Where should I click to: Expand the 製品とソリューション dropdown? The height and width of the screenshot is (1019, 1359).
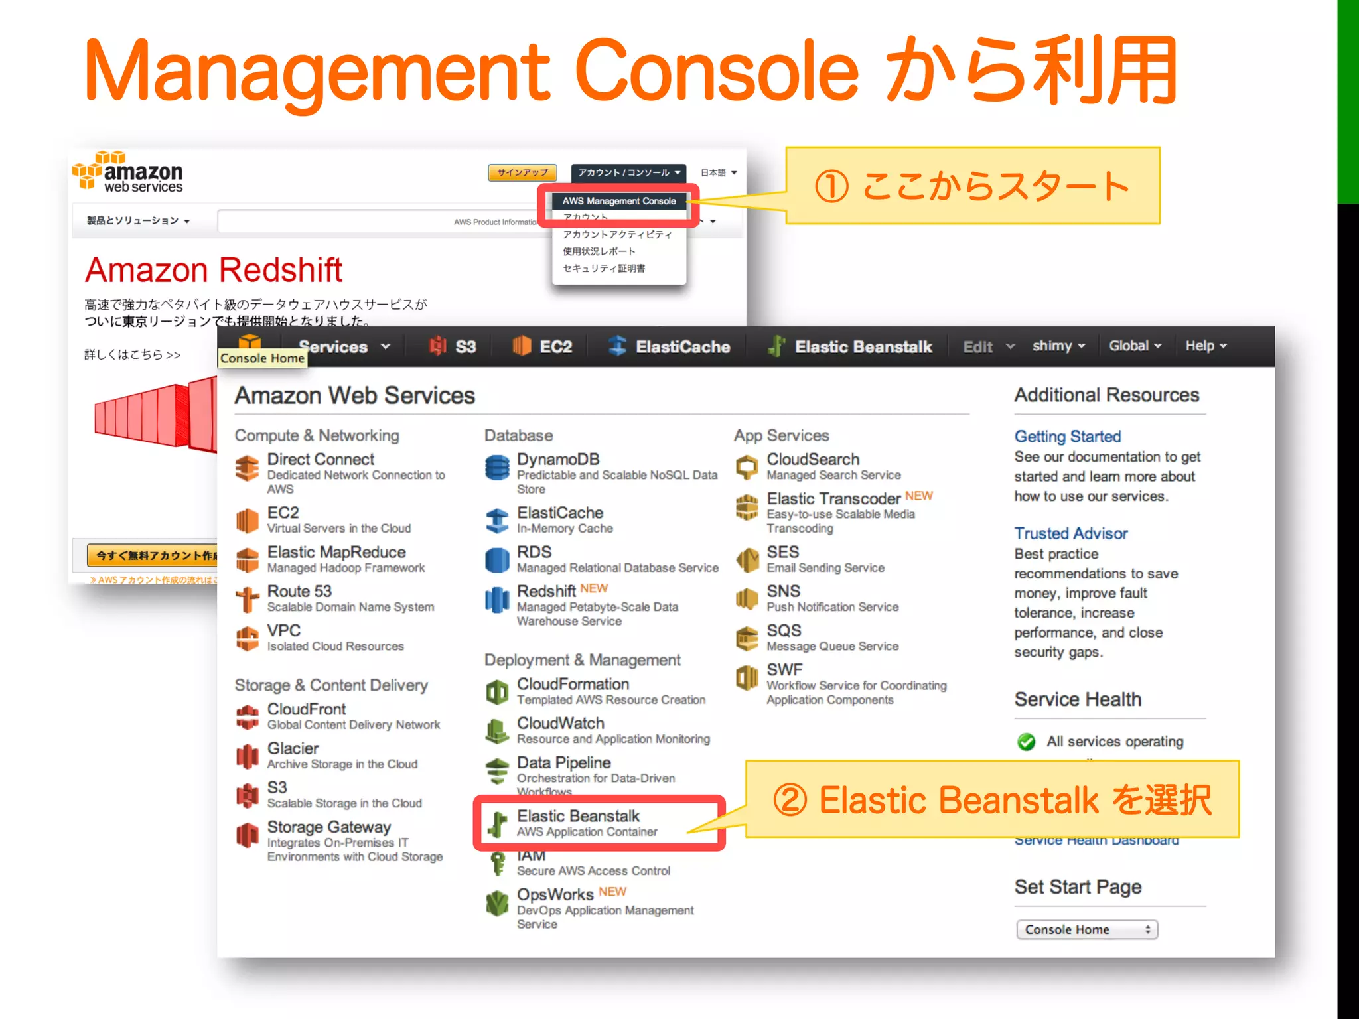point(139,220)
